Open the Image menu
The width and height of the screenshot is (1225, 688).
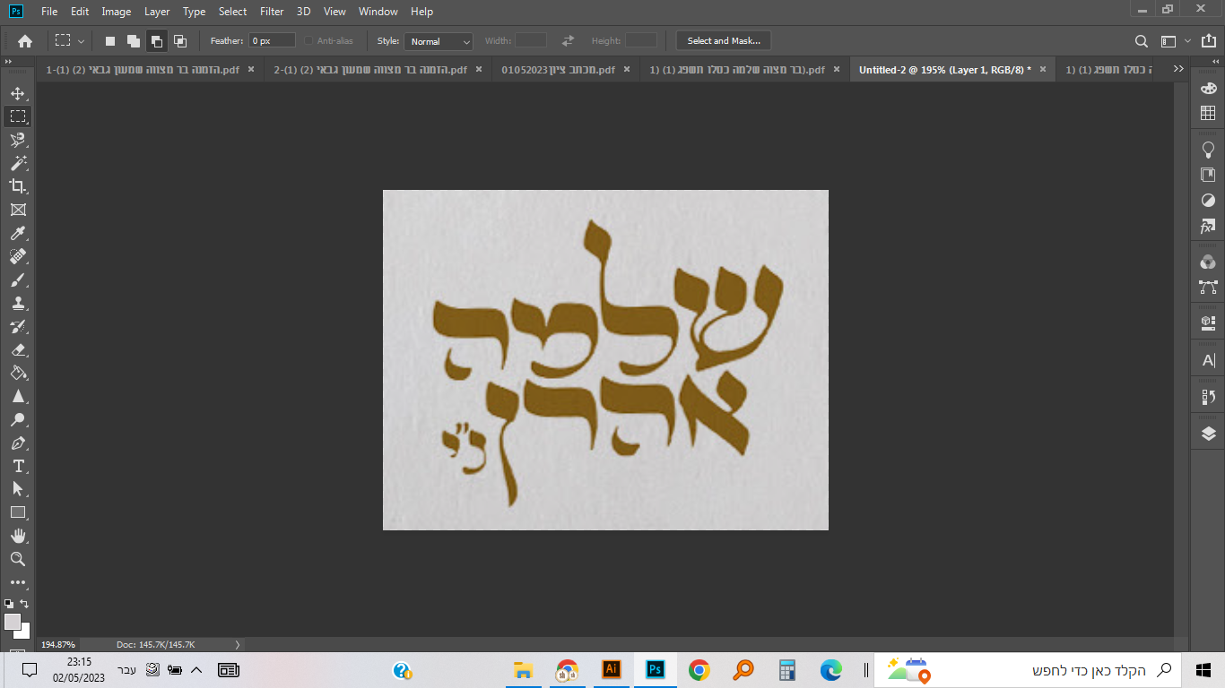coord(117,12)
